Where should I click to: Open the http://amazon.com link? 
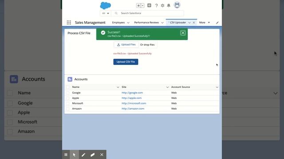[x=133, y=109]
